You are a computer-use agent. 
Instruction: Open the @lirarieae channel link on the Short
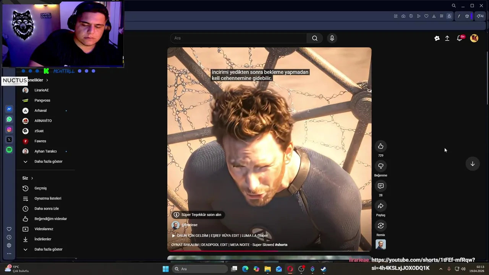pyautogui.click(x=189, y=225)
